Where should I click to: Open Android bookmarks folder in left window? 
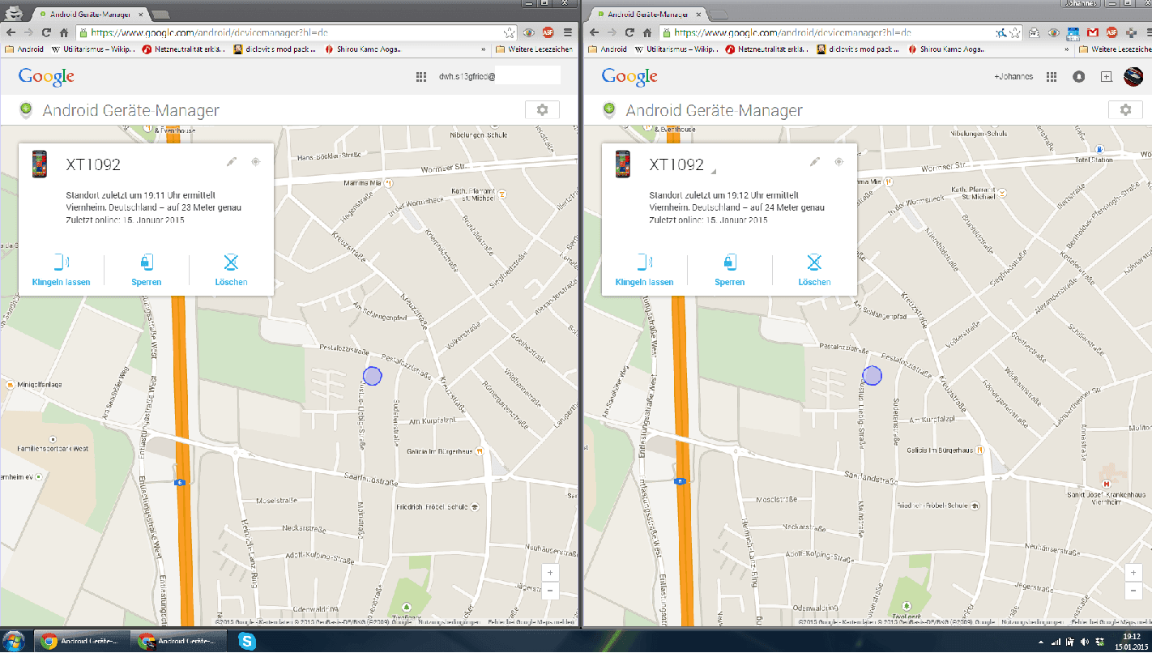pos(24,49)
